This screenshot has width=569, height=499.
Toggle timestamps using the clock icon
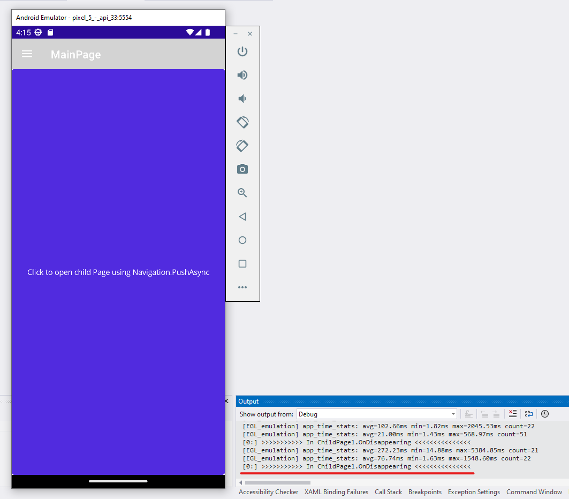544,413
